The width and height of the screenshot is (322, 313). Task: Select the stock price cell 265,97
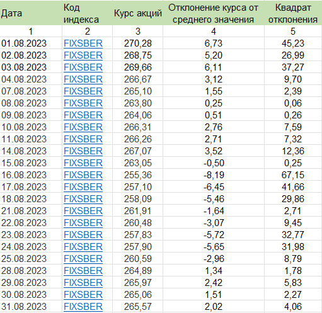click(137, 283)
